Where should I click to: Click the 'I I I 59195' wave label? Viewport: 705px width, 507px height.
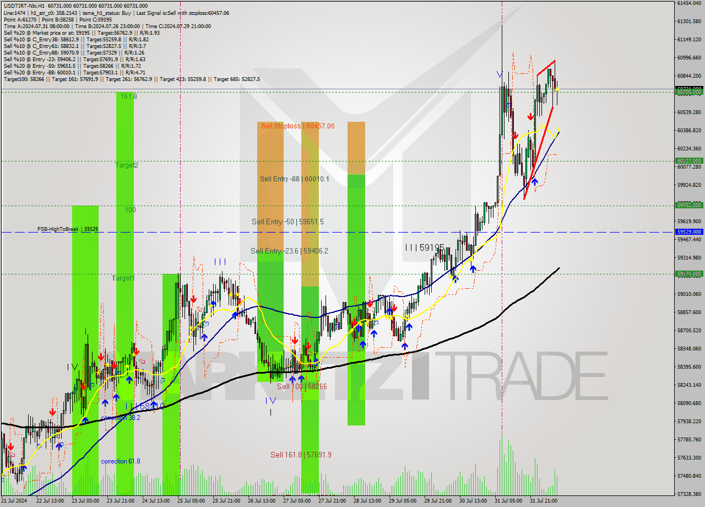(424, 248)
